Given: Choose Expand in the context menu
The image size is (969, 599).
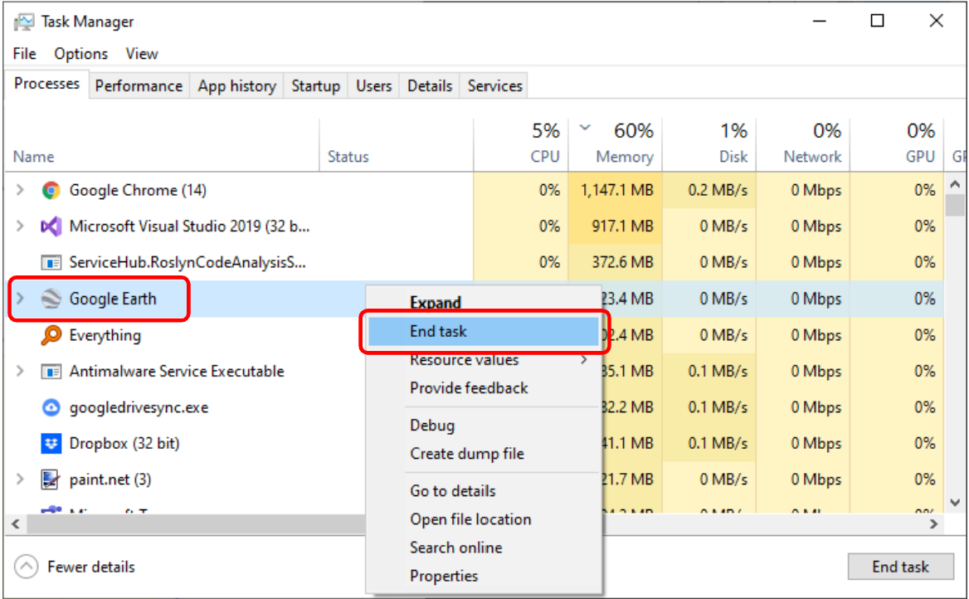Looking at the screenshot, I should point(436,303).
